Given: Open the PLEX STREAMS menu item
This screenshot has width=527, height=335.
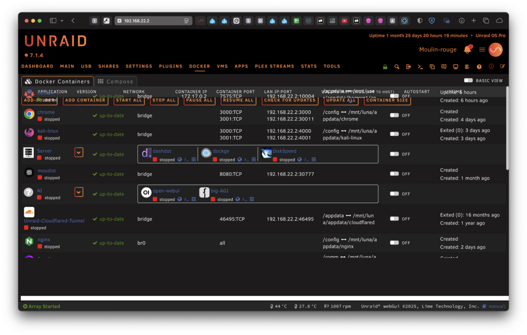Looking at the screenshot, I should pyautogui.click(x=274, y=66).
